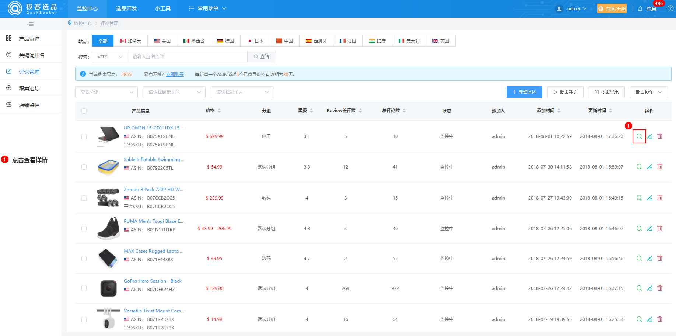The image size is (676, 336).
Task: Check the GoPro Hero Session row checkbox
Action: coord(84,288)
